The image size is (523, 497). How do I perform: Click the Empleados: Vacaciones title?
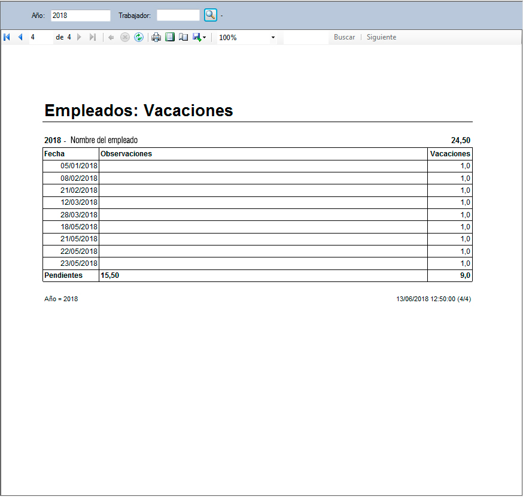click(x=139, y=111)
